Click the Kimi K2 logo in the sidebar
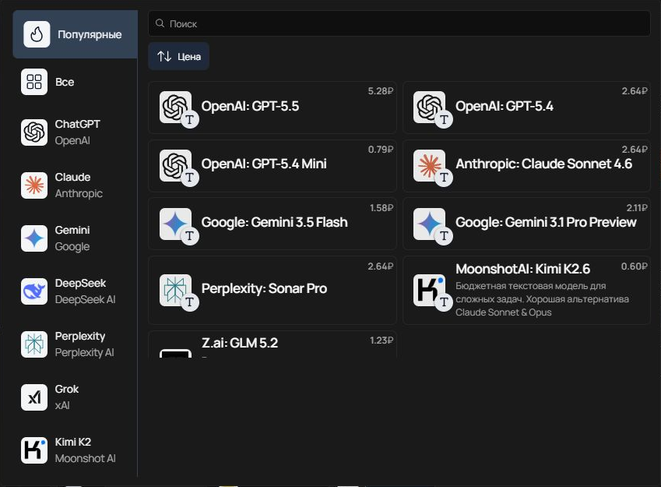 (x=34, y=450)
